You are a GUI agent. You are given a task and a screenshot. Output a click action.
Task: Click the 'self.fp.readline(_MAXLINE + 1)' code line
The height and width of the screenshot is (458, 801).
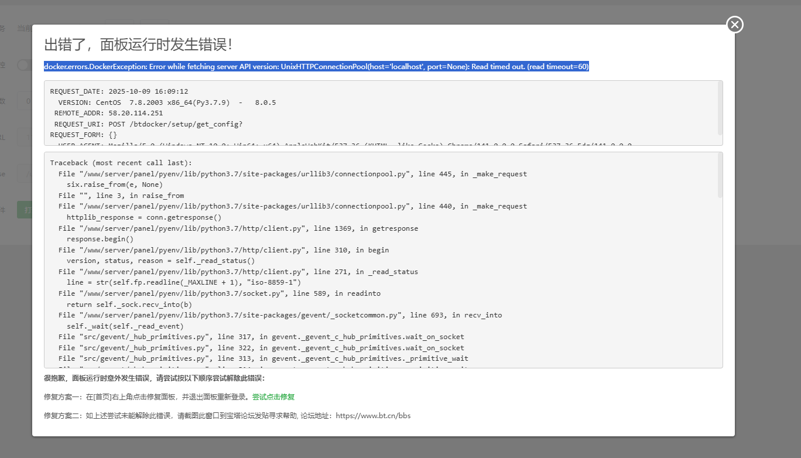(184, 282)
